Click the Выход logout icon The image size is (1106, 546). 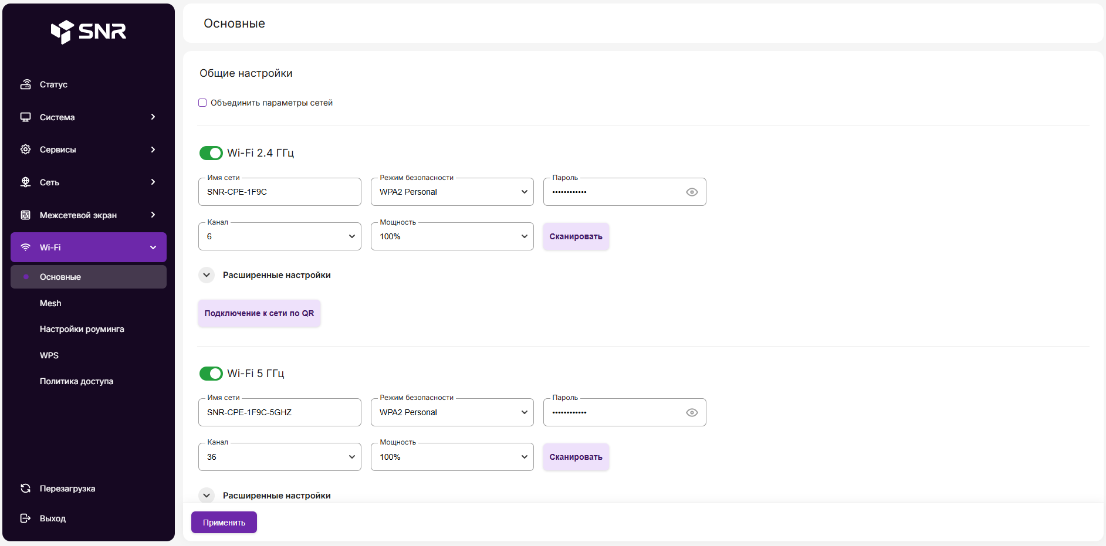pos(25,518)
